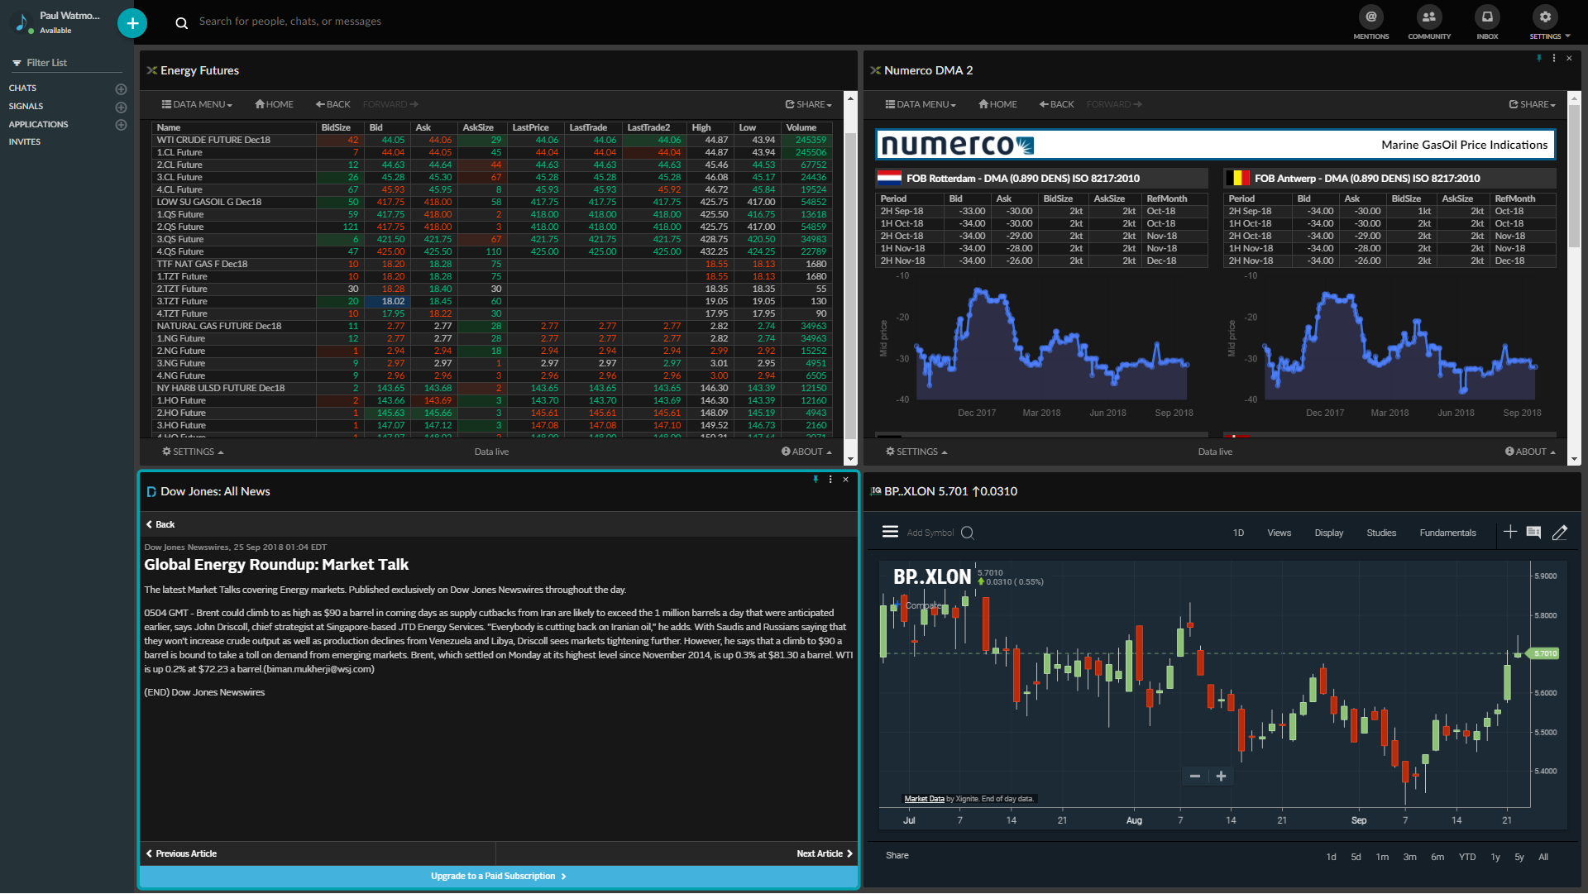This screenshot has height=894, width=1588.
Task: Click Back in the Dow Jones article
Action: coord(160,525)
